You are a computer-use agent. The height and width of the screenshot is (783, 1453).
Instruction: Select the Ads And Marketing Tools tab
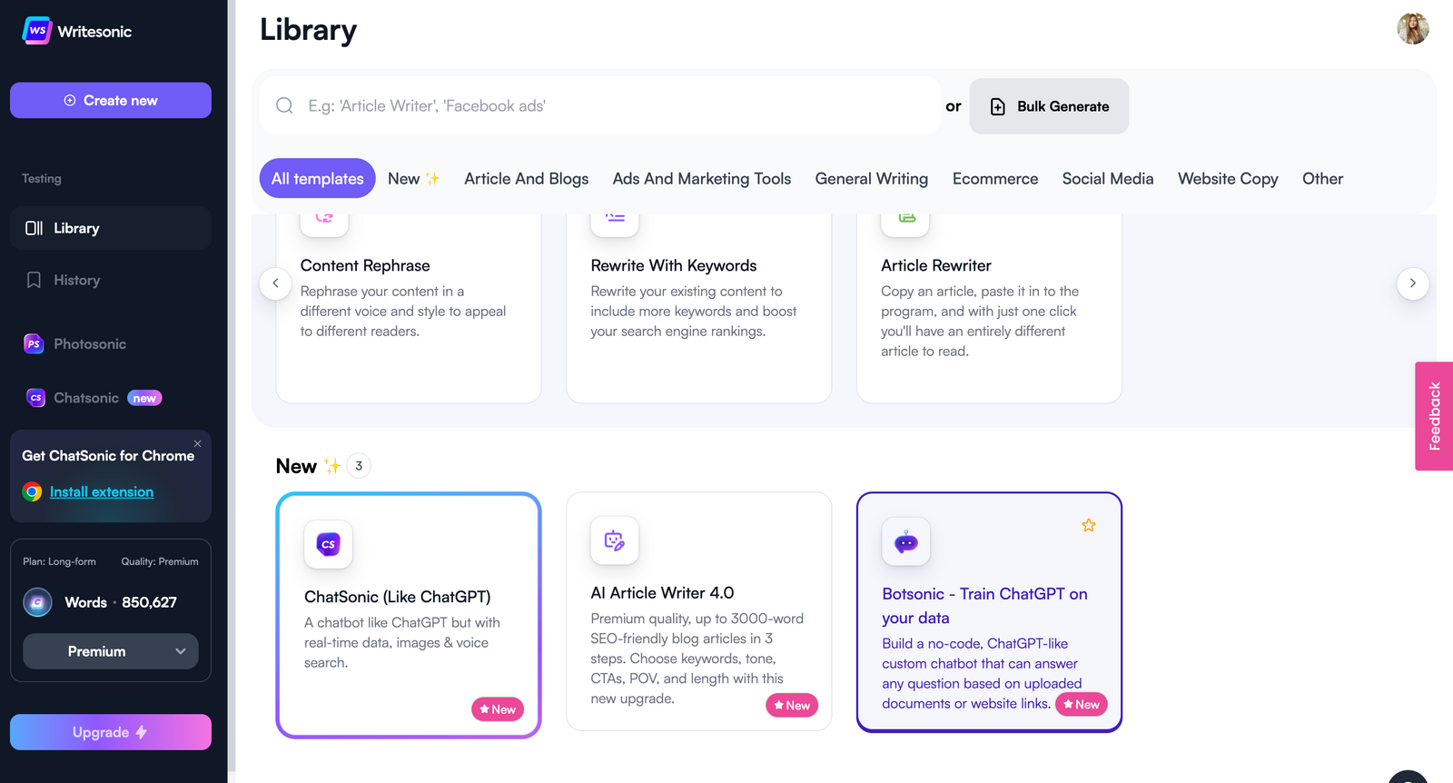pyautogui.click(x=702, y=178)
